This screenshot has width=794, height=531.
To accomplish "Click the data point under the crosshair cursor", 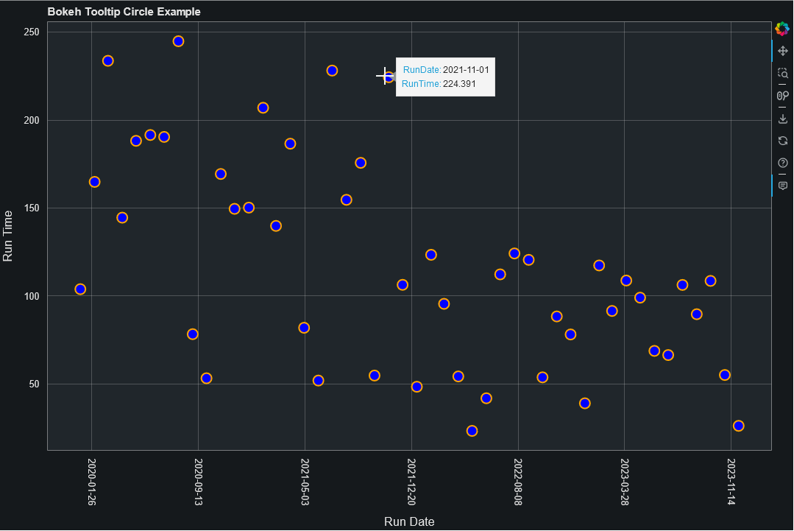I will pyautogui.click(x=389, y=78).
